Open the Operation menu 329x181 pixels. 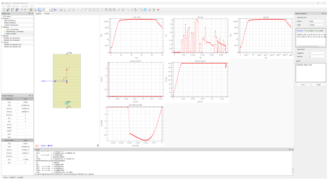click(x=25, y=6)
